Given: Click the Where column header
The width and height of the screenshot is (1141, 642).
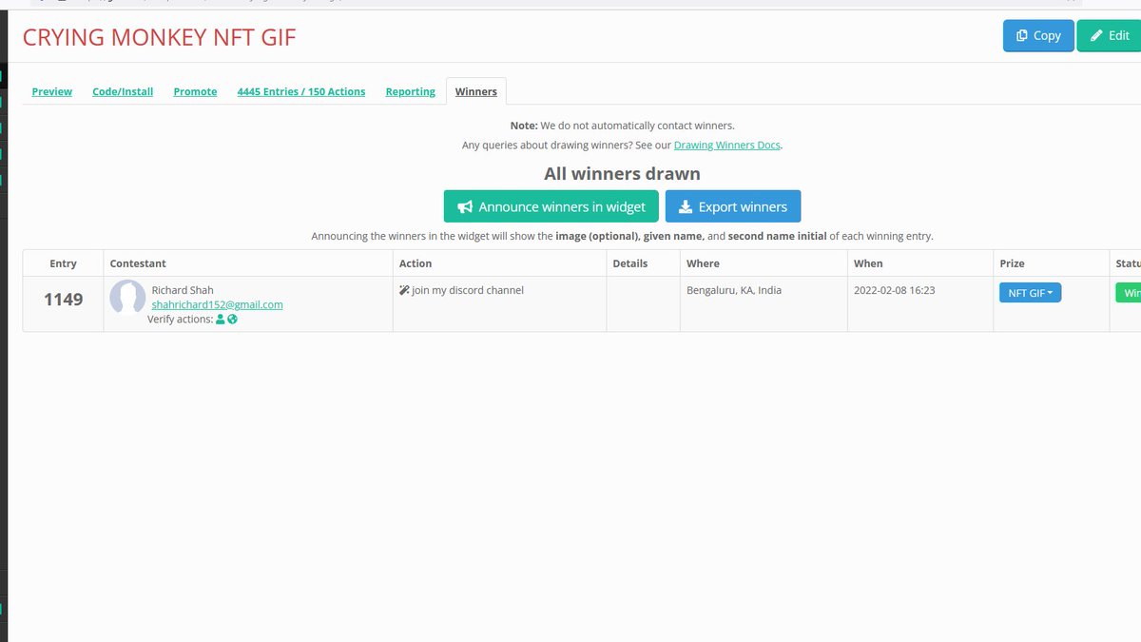Looking at the screenshot, I should click(x=703, y=263).
